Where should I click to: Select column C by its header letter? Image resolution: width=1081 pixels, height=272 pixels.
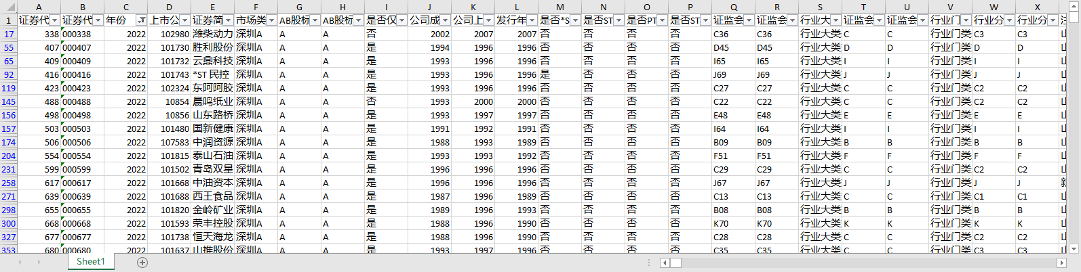click(x=126, y=7)
